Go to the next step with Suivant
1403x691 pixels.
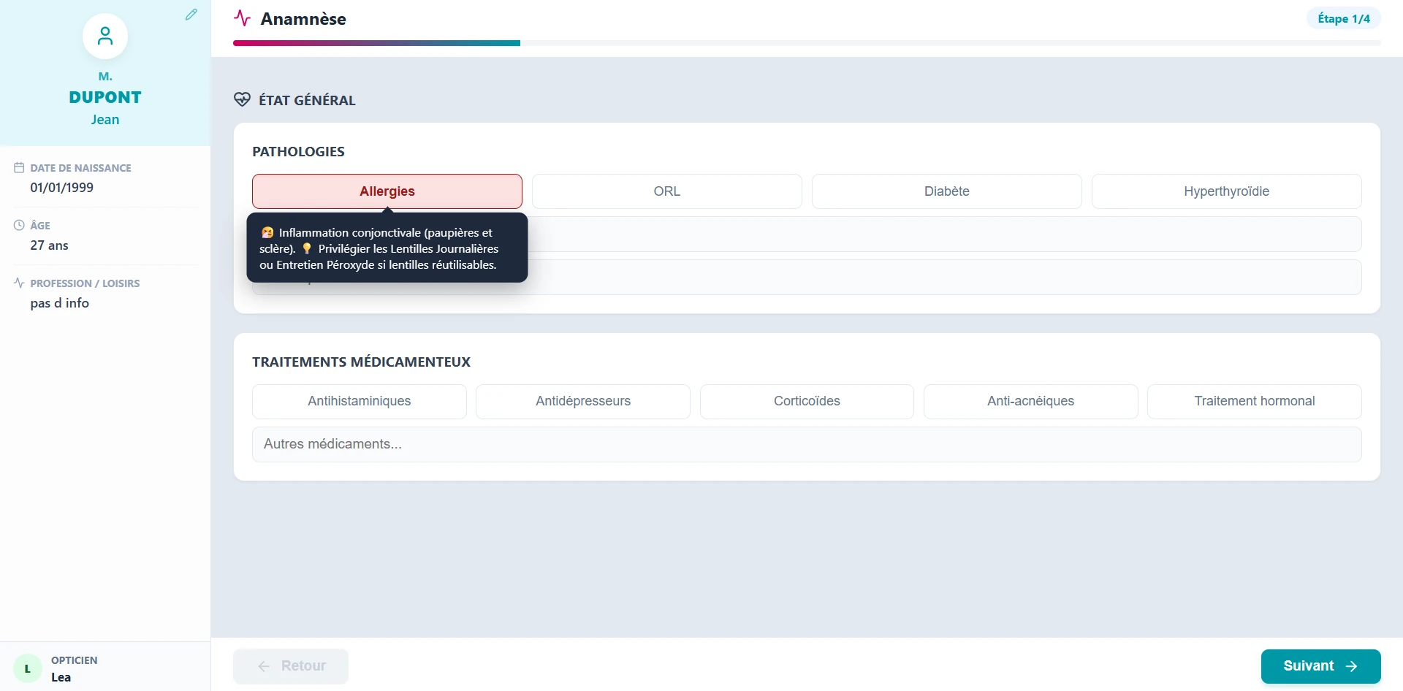coord(1320,666)
